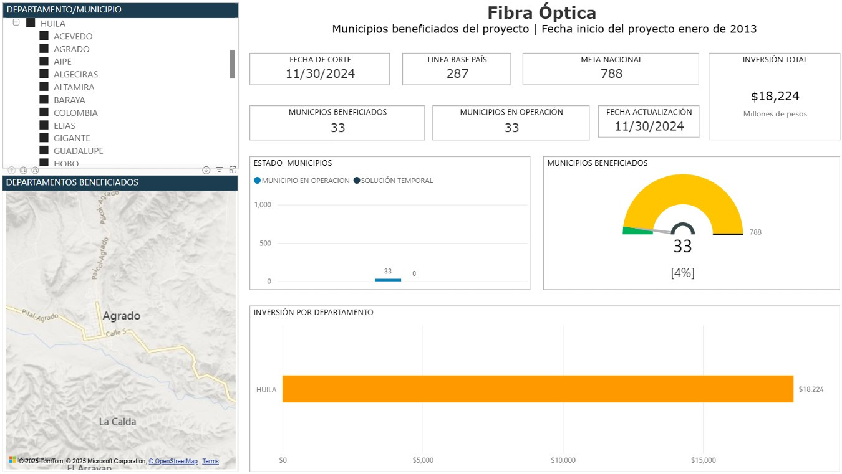This screenshot has width=842, height=474.
Task: Select the COLOMBIA municipality item
Action: (75, 113)
